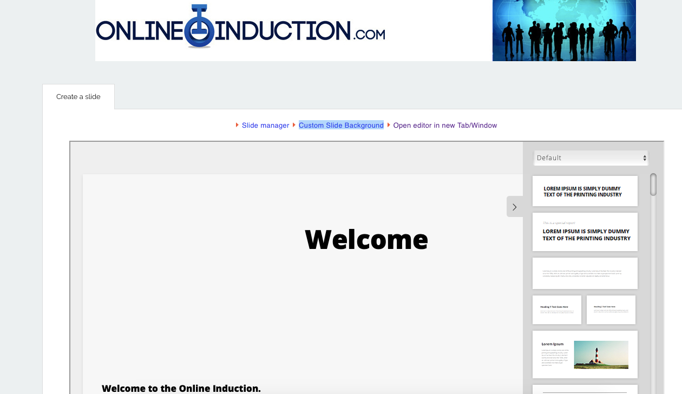Choose the single-heading Lorem Ipsum template thumbnail
The width and height of the screenshot is (682, 394).
click(x=585, y=191)
